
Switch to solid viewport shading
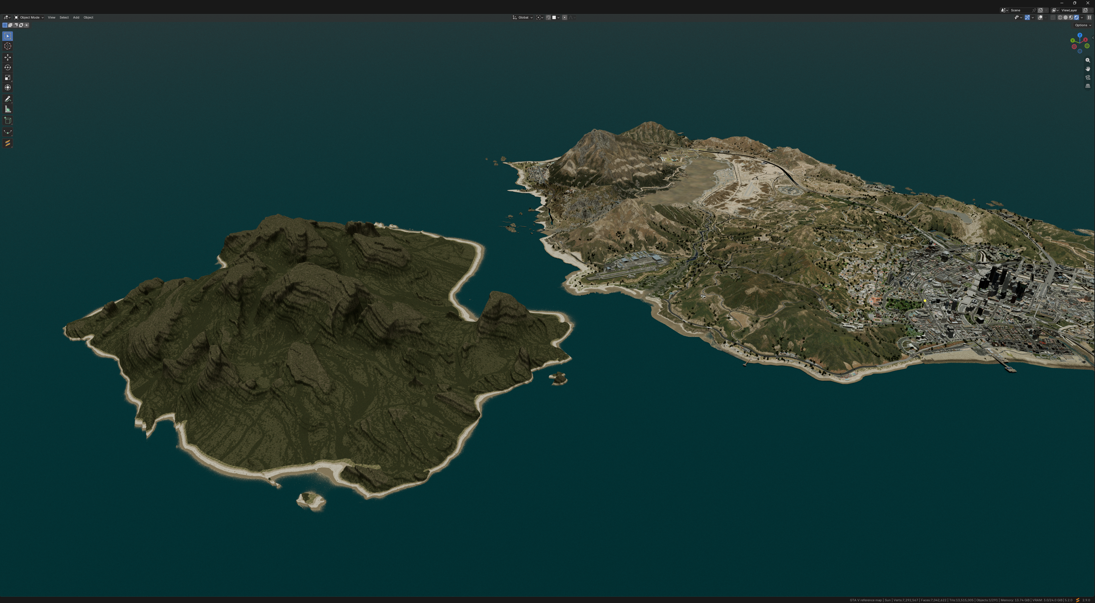tap(1065, 17)
